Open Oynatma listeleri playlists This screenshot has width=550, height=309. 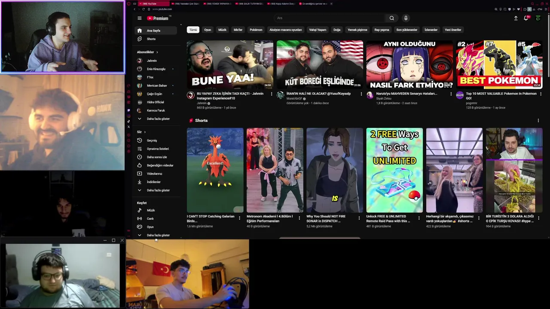click(156, 148)
